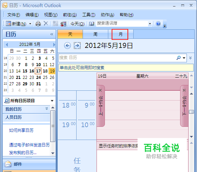Select May 31 in mini calendar

tap(38, 84)
